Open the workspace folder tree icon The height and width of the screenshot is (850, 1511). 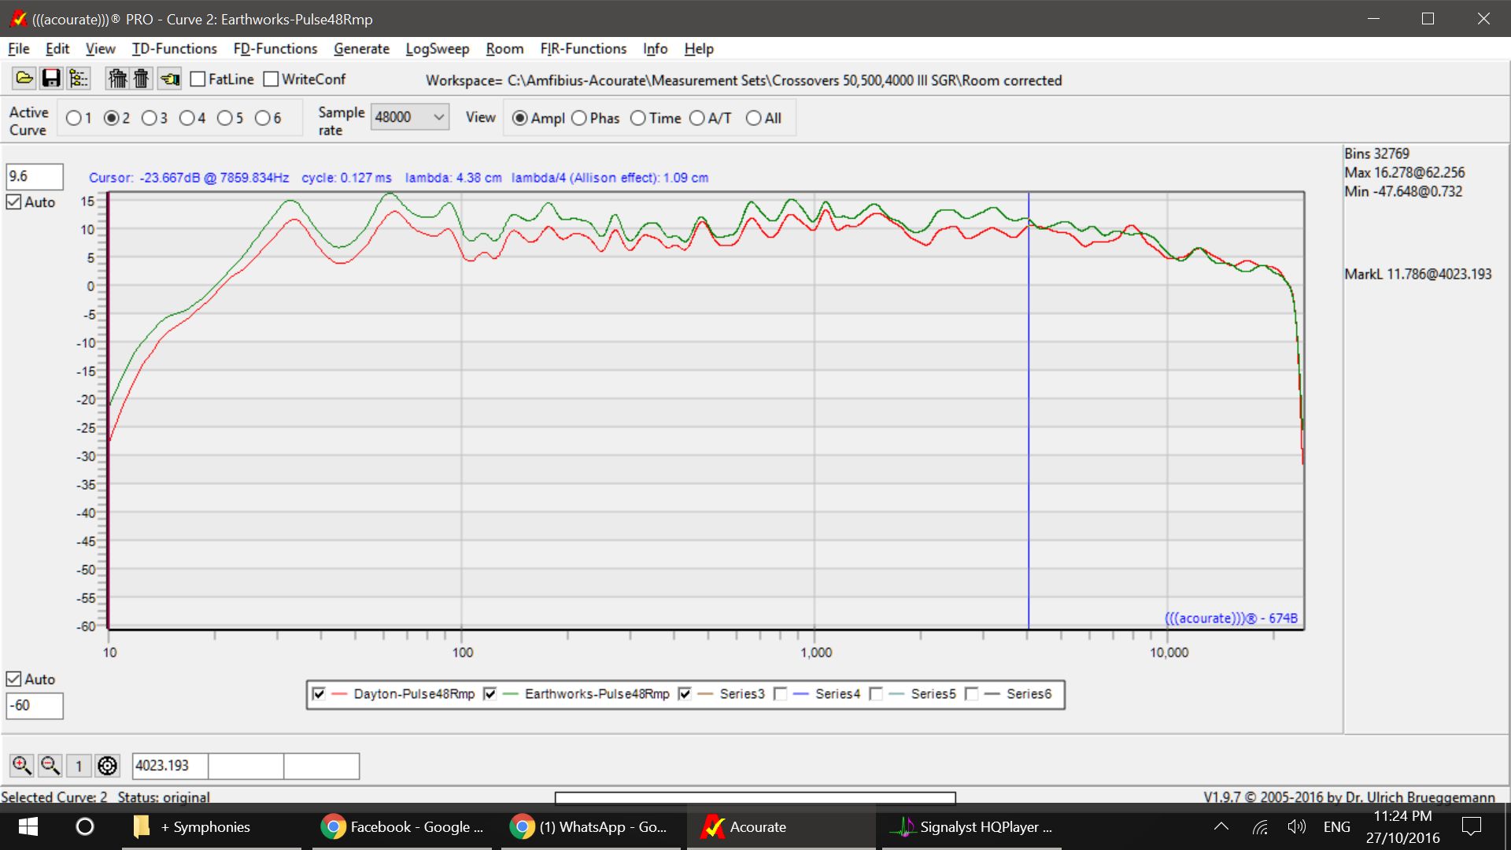pyautogui.click(x=78, y=79)
